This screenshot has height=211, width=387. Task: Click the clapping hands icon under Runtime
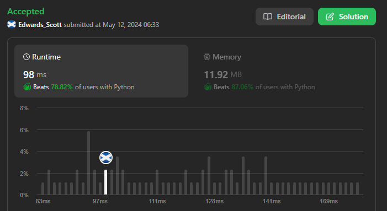tap(27, 86)
